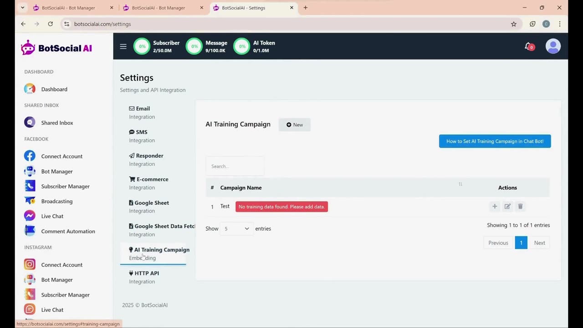The height and width of the screenshot is (328, 583).
Task: Expand the tab search dropdown arrow
Action: click(23, 8)
